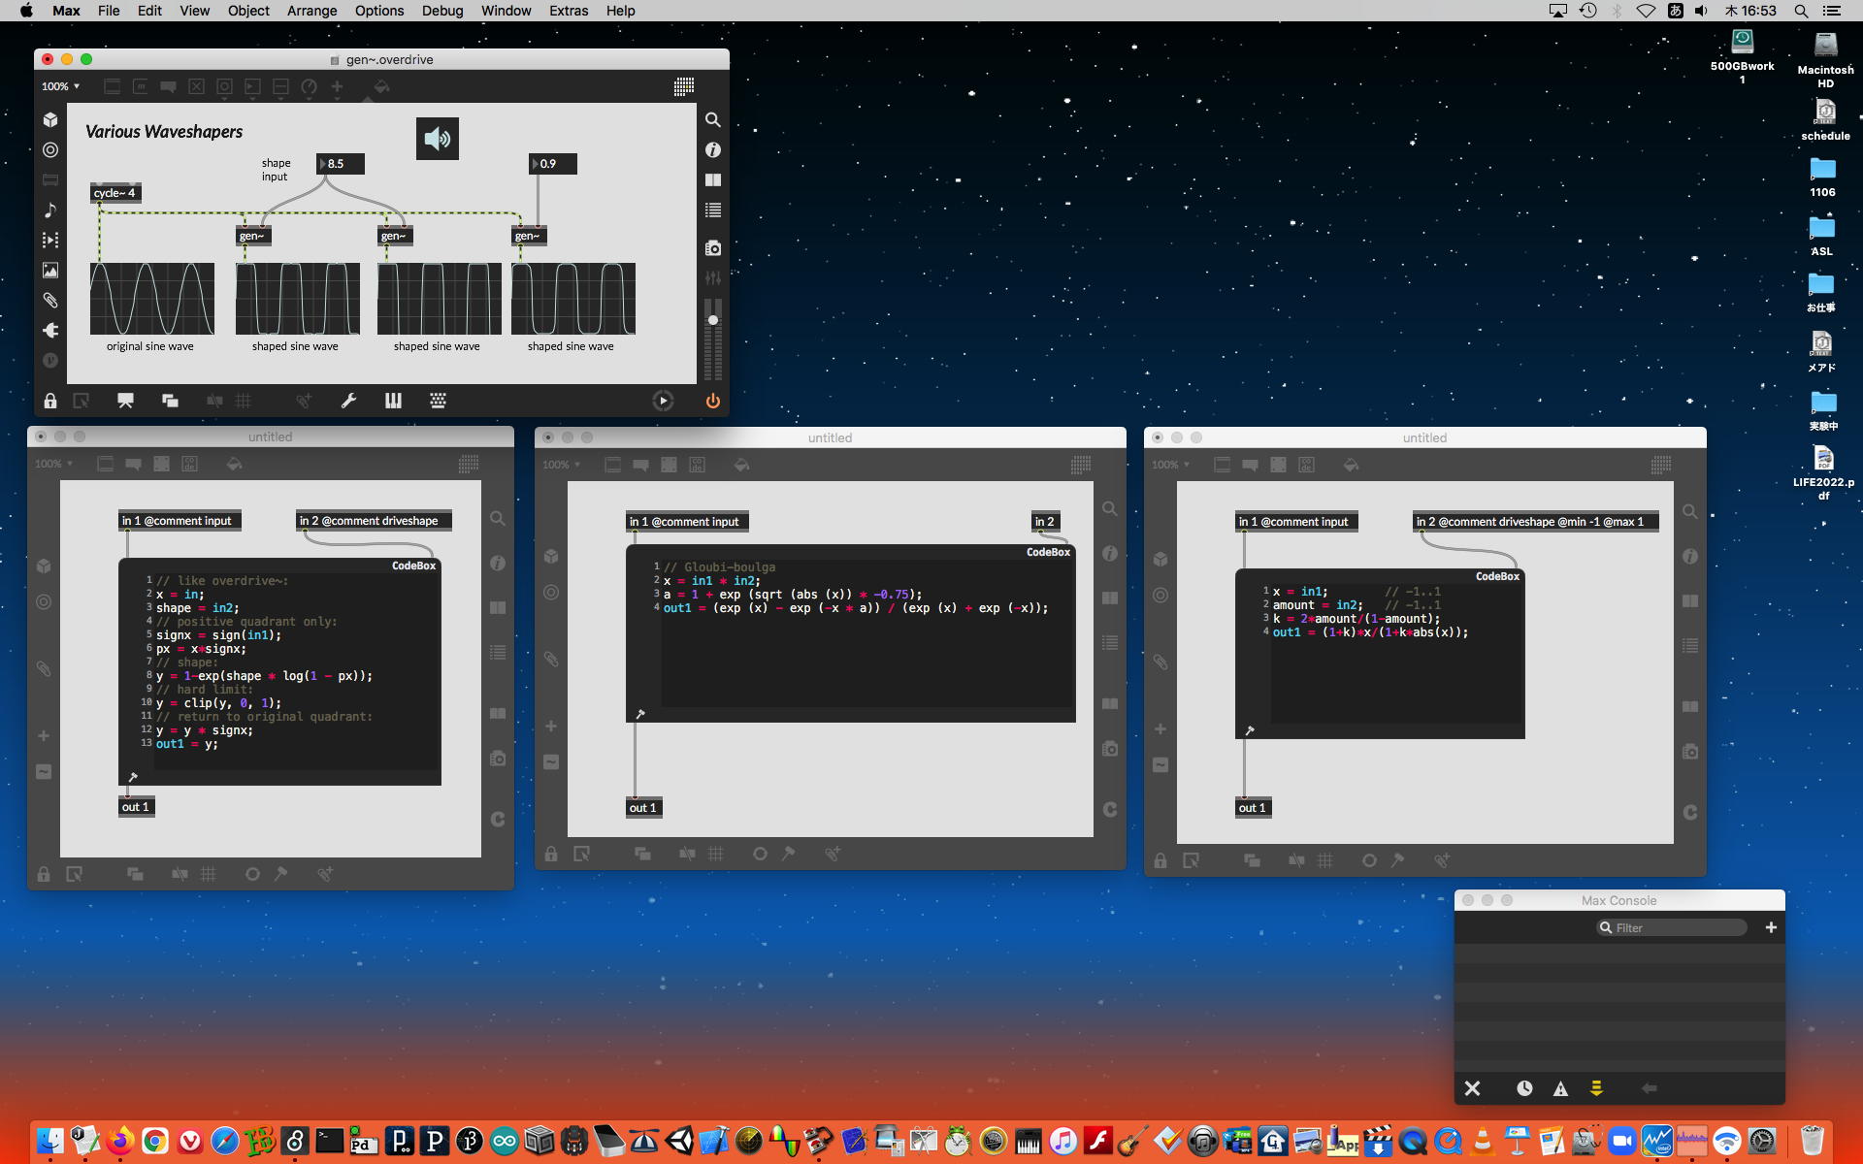The width and height of the screenshot is (1863, 1164).
Task: Open the calendar grid icon top toolbar
Action: tap(683, 86)
